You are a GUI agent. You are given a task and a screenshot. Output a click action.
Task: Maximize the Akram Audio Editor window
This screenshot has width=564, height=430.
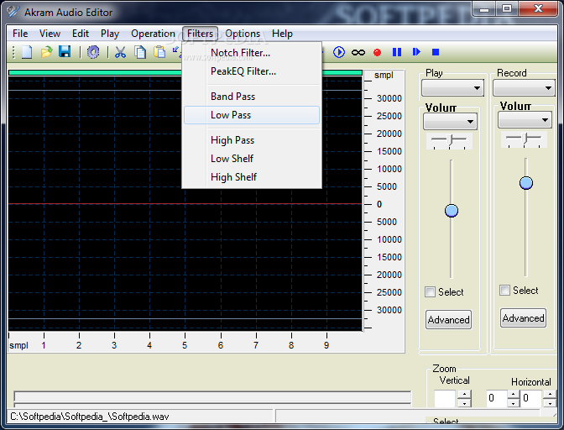click(507, 9)
